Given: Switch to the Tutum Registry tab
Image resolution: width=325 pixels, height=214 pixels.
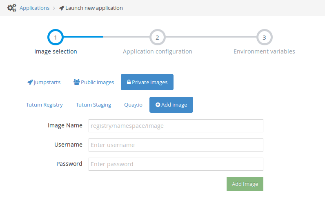Looking at the screenshot, I should click(45, 105).
